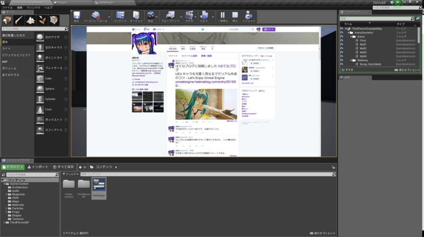The height and width of the screenshot is (237, 424).
Task: Open the Source Control dropdown arrow
Action: click(x=109, y=17)
